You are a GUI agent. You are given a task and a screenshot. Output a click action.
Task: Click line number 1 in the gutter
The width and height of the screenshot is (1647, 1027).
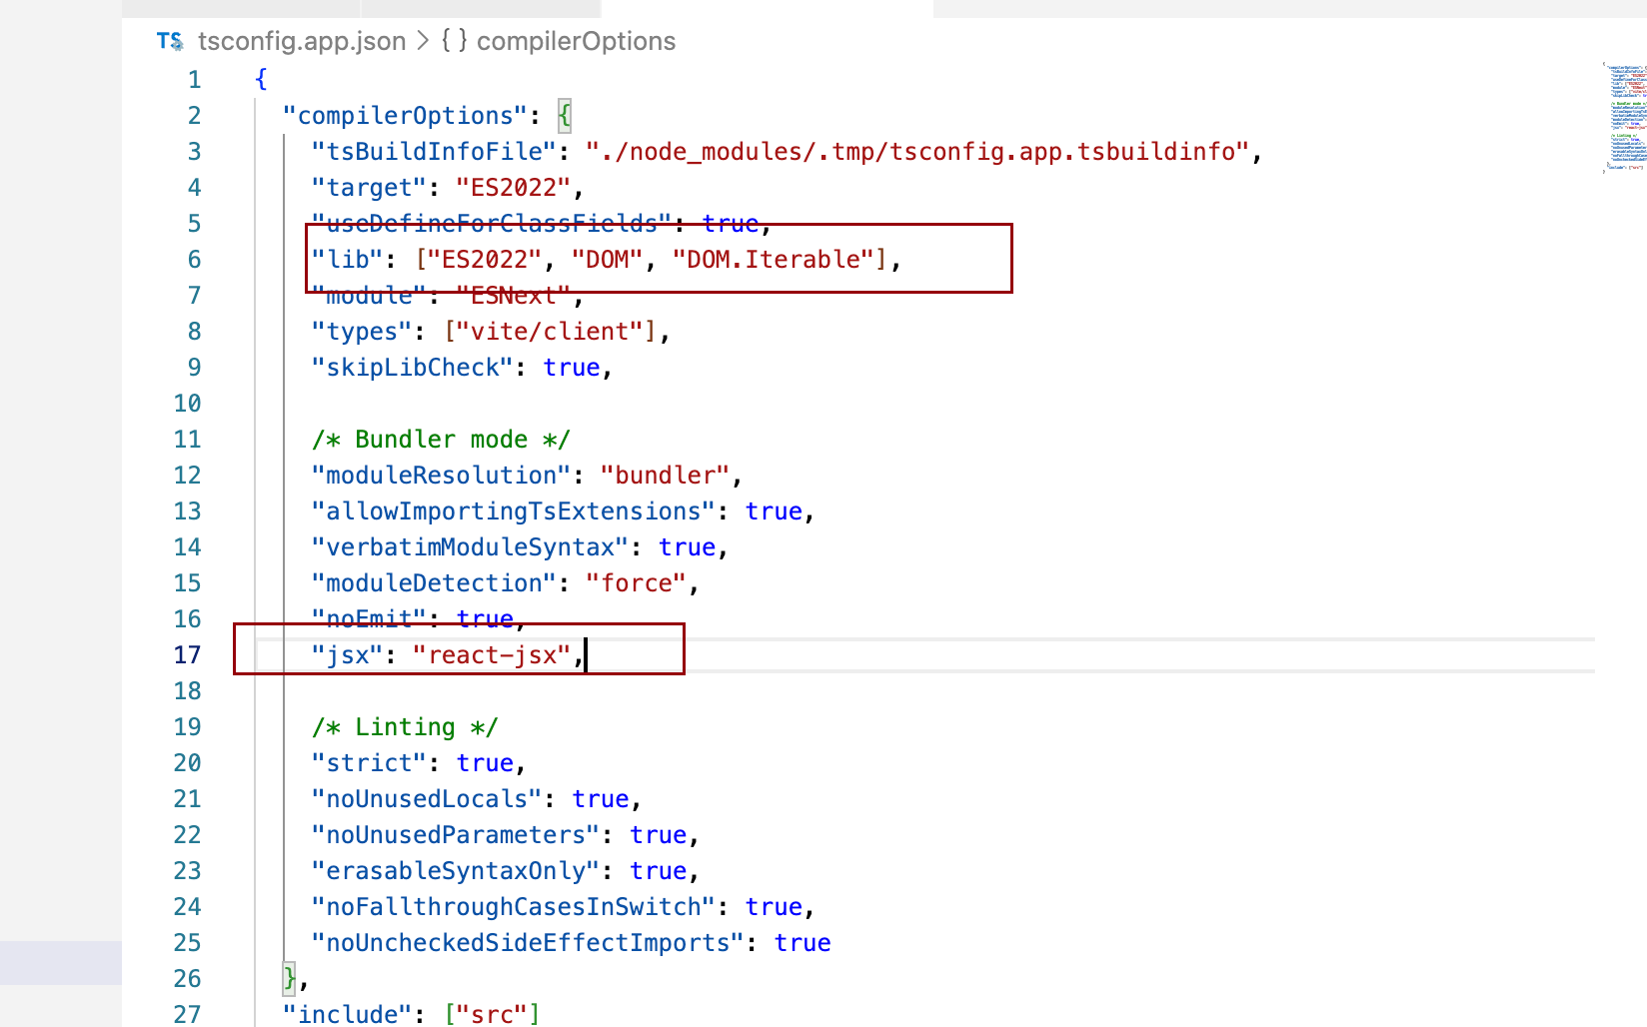point(194,80)
